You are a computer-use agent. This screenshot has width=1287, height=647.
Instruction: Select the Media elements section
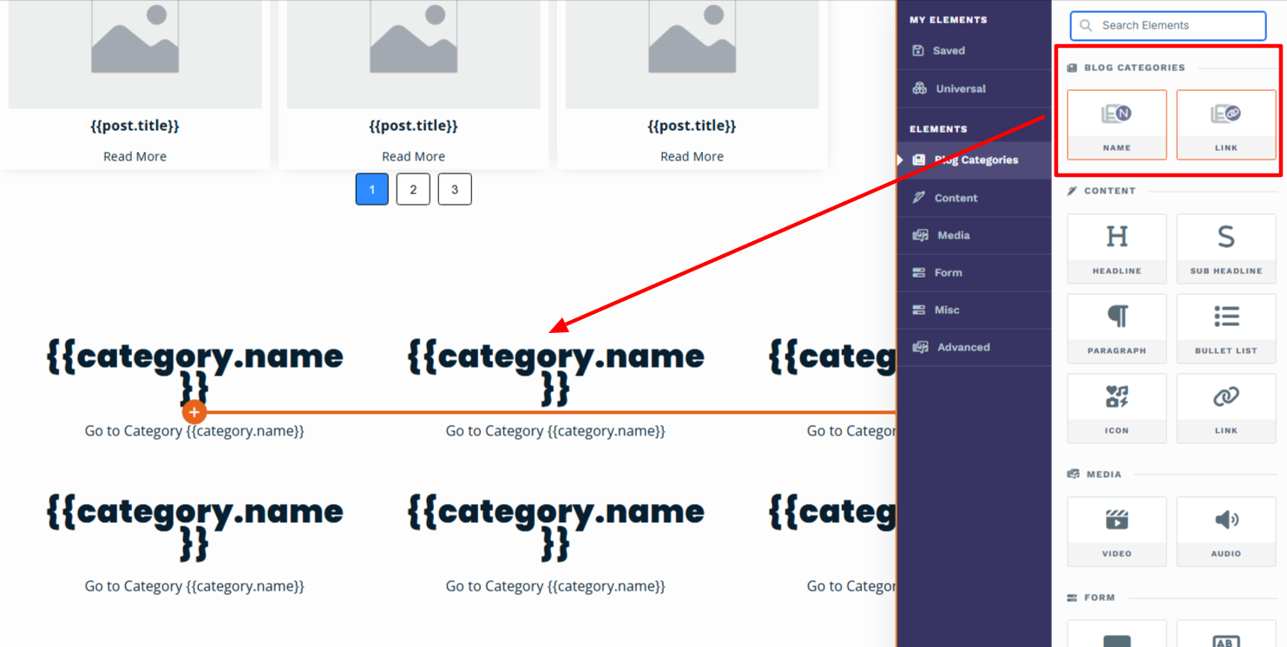[974, 235]
